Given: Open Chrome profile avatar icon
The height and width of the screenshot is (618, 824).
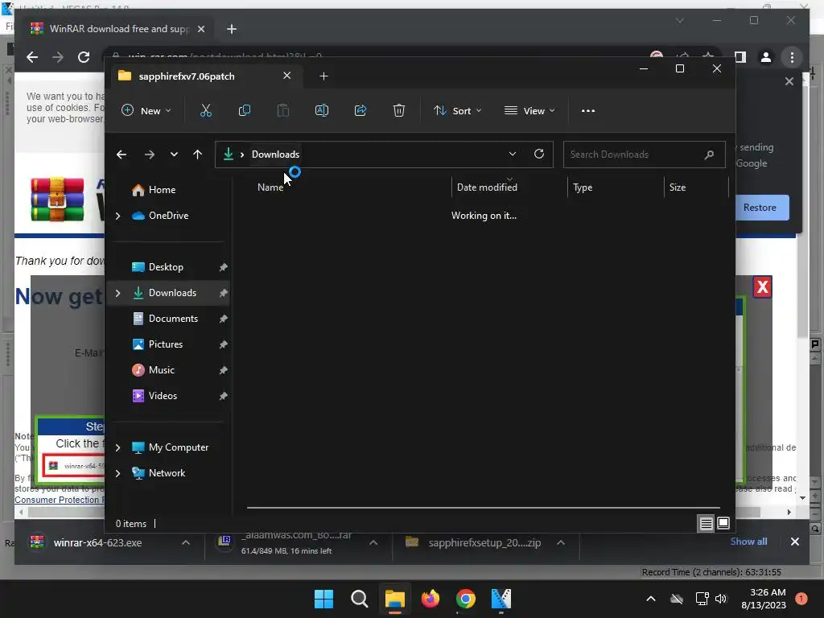Looking at the screenshot, I should [x=766, y=57].
